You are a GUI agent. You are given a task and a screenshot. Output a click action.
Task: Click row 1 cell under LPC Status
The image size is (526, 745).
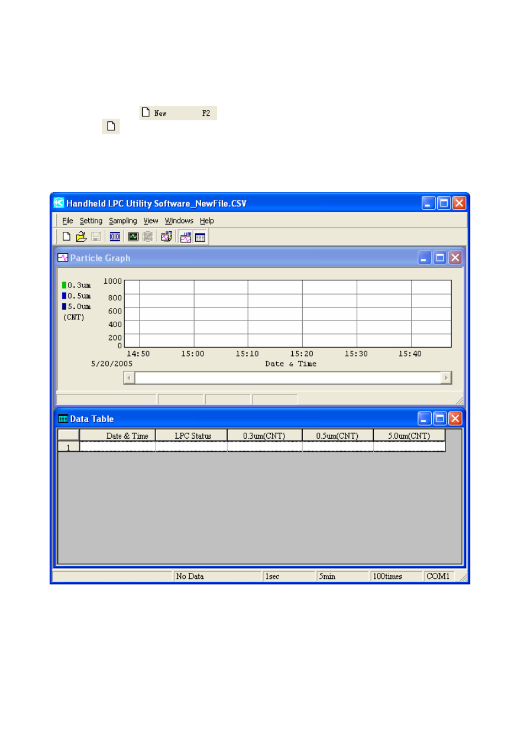click(x=191, y=447)
